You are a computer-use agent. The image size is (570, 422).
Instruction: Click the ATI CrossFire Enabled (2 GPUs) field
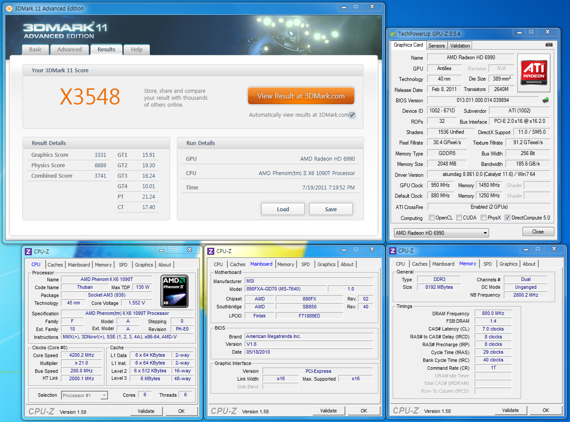(489, 207)
